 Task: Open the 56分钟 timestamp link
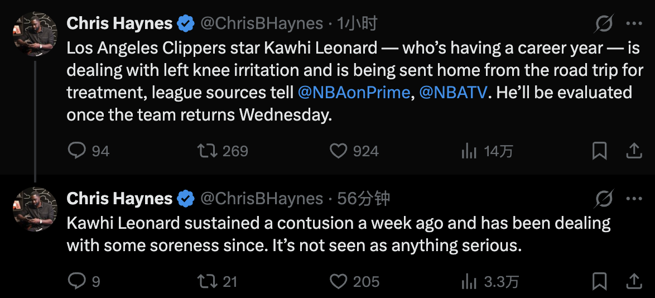[x=363, y=199]
